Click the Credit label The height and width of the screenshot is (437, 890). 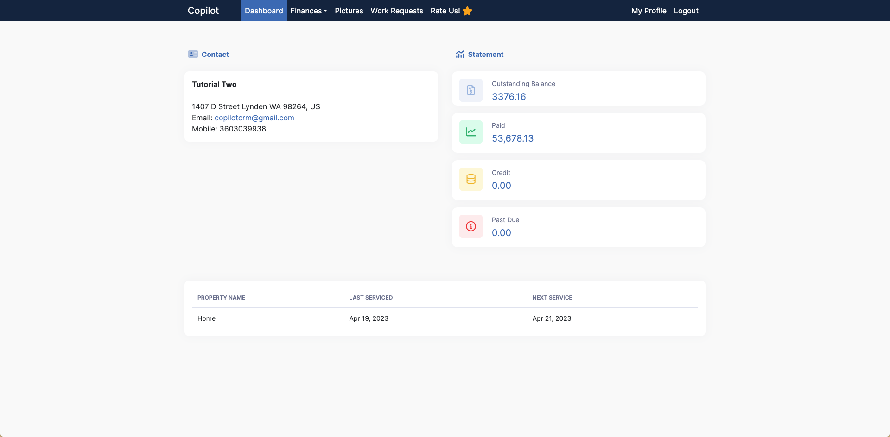[x=501, y=173]
